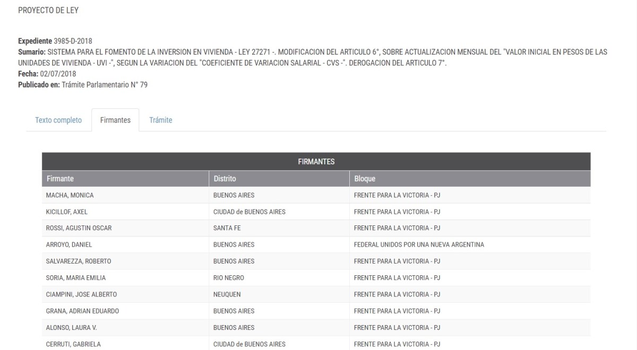
Task: Click the FEDERAL UNIDOS POR UNA NUEVA ARGENTINA cell
Action: [419, 244]
